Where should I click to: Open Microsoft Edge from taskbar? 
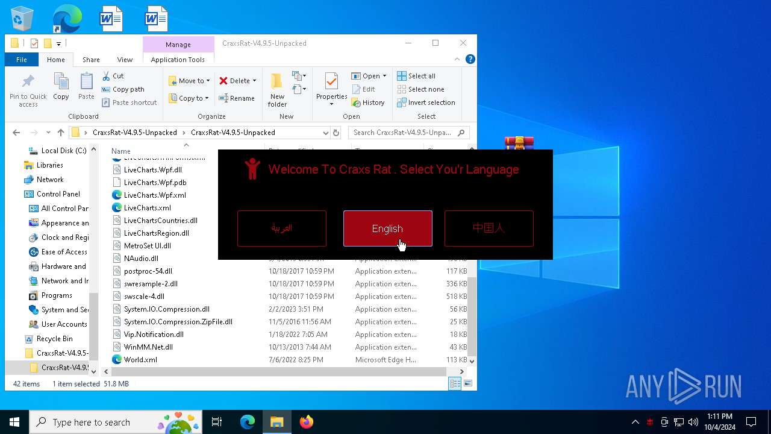[248, 422]
